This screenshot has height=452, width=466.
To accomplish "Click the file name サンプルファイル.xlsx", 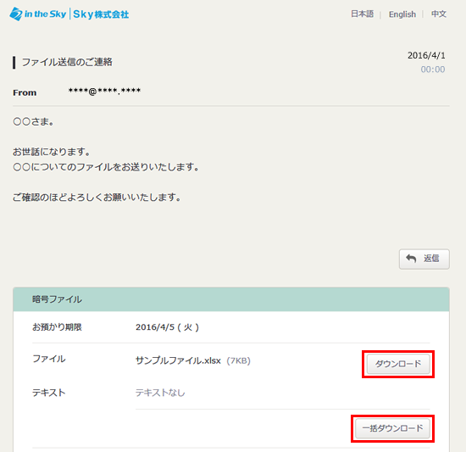I will pos(178,360).
